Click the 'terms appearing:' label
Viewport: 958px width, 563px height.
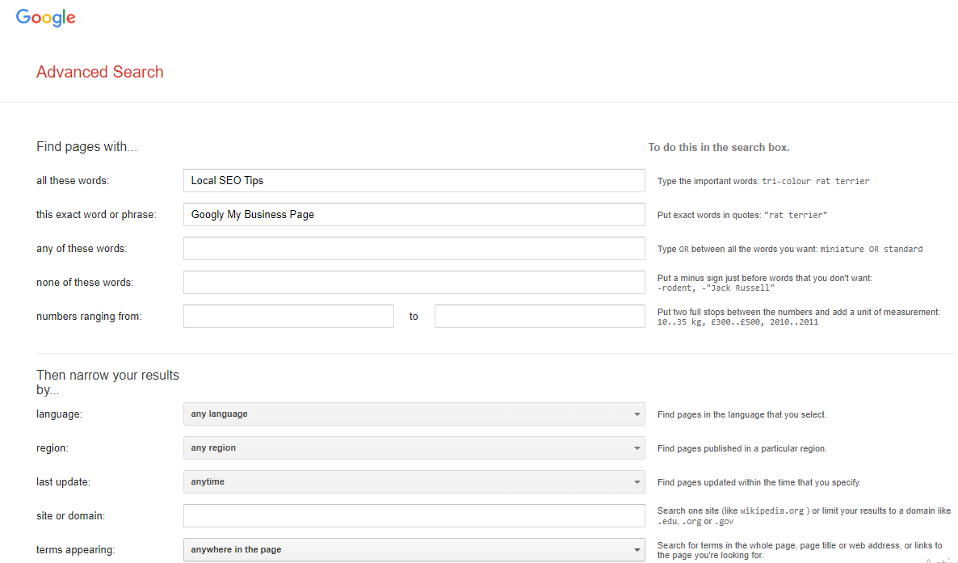pyautogui.click(x=75, y=550)
